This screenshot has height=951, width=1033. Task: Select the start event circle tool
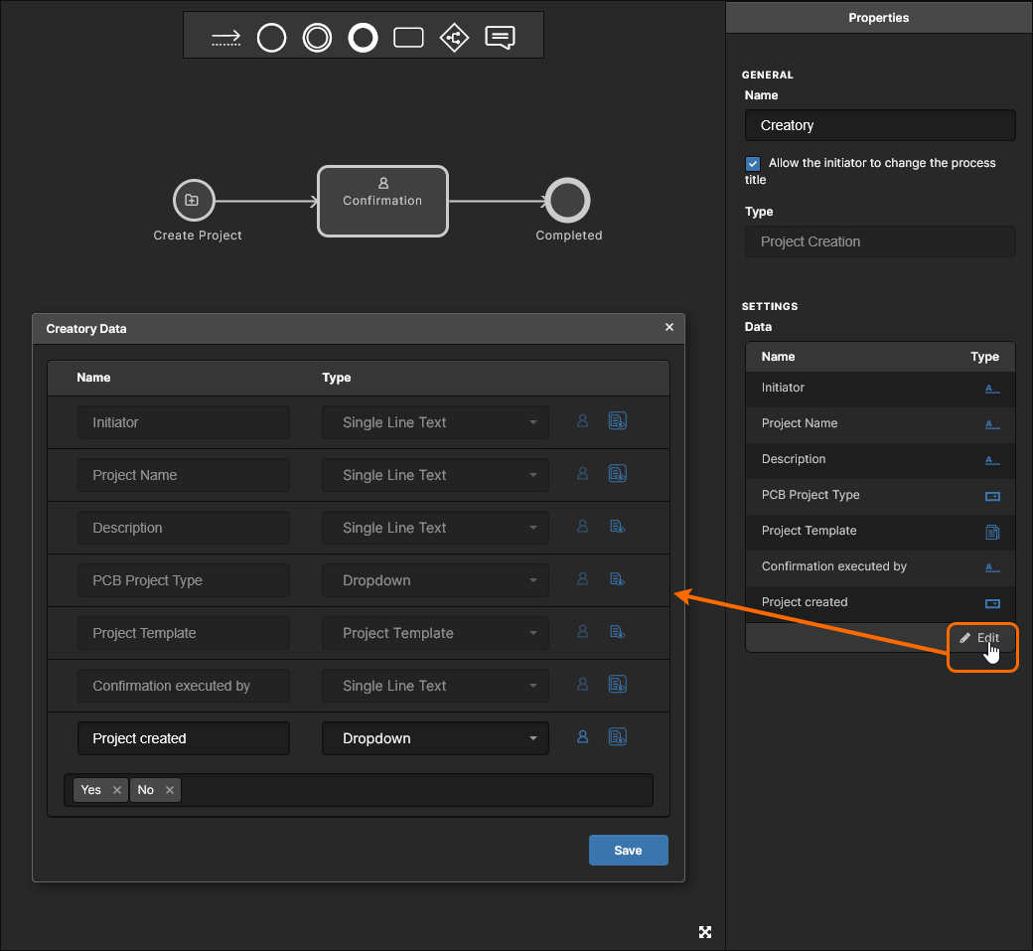(x=271, y=38)
